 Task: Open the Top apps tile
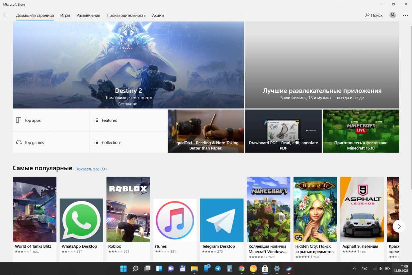pyautogui.click(x=51, y=120)
